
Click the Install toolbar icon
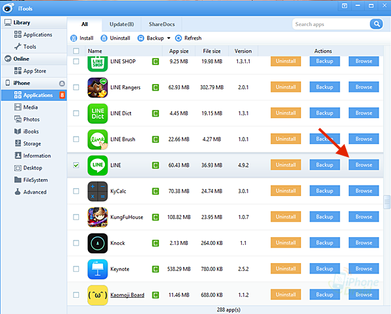[x=74, y=38]
